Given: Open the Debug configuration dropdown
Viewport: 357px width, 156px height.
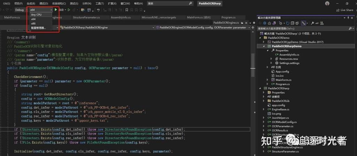Looking at the screenshot, I should coord(21,10).
